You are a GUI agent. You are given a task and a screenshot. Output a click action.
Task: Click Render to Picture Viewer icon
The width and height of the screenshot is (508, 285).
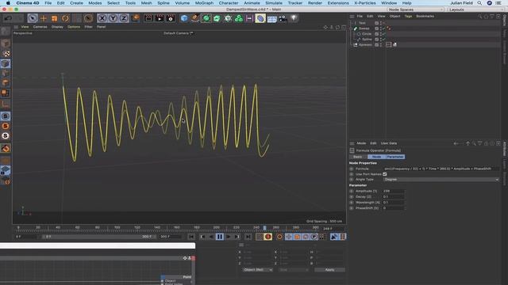pyautogui.click(x=160, y=18)
